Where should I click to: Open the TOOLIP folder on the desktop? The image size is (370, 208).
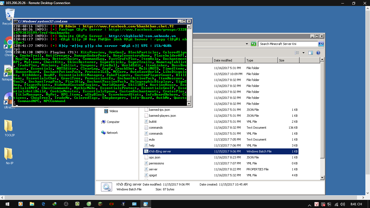click(x=9, y=128)
